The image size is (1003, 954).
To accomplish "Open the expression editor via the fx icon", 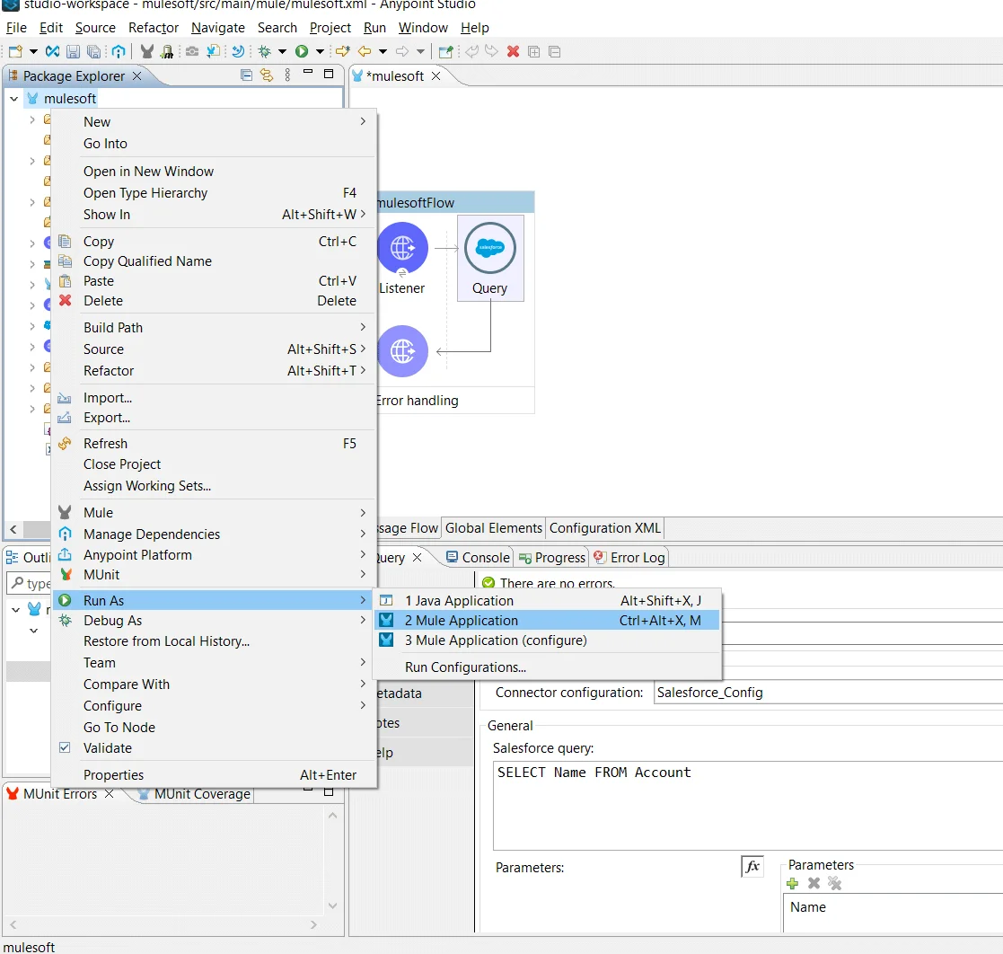I will point(752,866).
